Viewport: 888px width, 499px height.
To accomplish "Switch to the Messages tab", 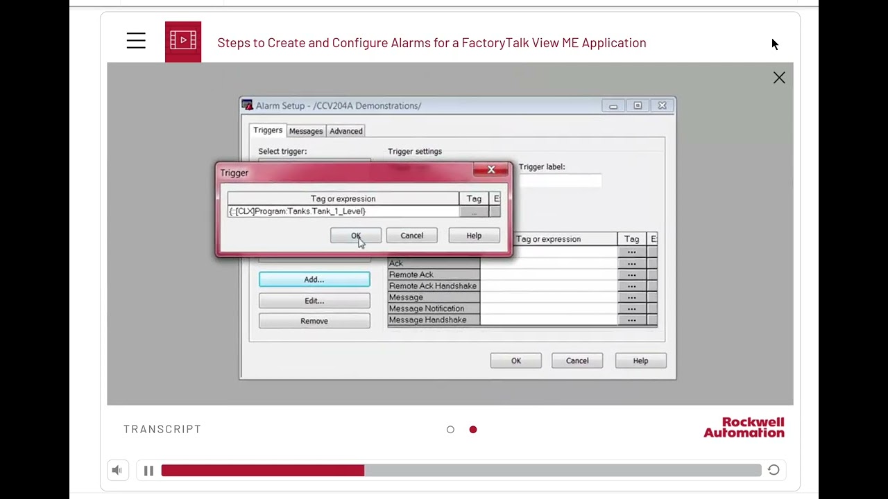I will [306, 131].
